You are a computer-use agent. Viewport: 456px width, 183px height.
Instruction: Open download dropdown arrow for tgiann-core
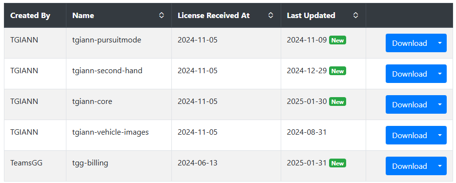pos(440,104)
